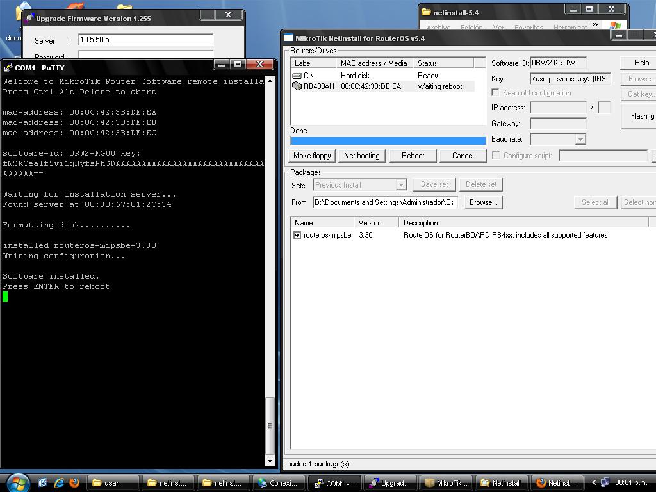The width and height of the screenshot is (656, 492).
Task: Click the PuTTY icon in COM1 title bar
Action: coord(8,67)
